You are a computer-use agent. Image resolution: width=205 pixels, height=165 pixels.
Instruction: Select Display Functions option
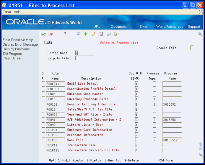(x=16, y=49)
